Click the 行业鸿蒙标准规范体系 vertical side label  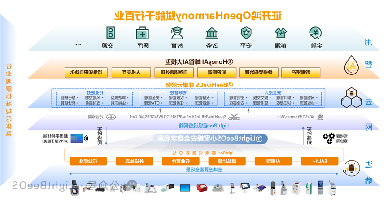coord(9,100)
